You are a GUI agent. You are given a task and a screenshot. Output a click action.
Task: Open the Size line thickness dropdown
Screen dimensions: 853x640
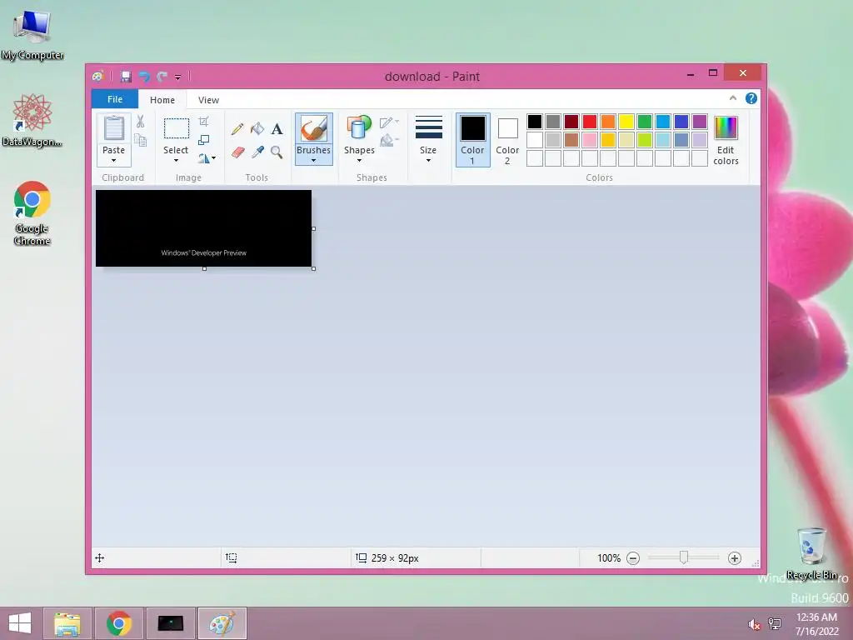(x=428, y=139)
